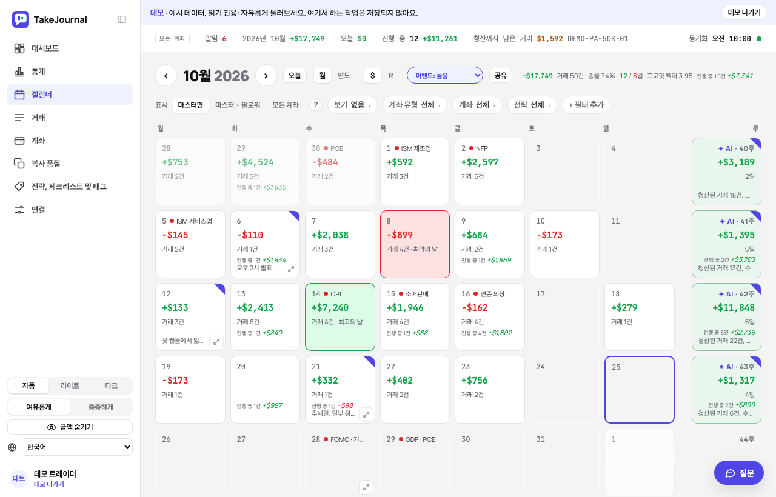The width and height of the screenshot is (776, 497).
Task: Switch values to R mode
Action: click(390, 76)
